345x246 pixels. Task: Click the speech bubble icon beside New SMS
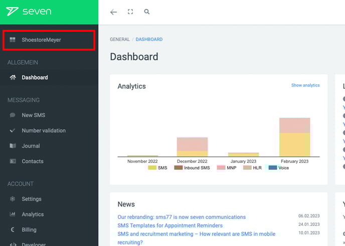click(13, 115)
